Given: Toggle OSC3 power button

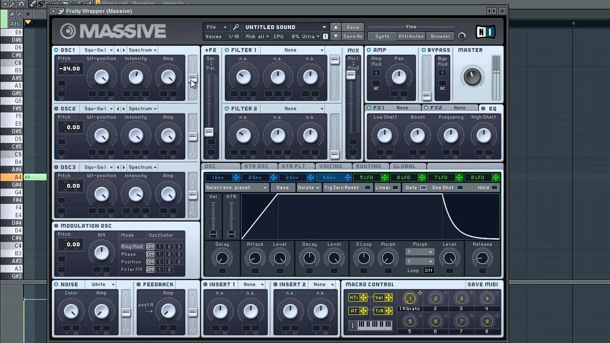Looking at the screenshot, I should (56, 167).
